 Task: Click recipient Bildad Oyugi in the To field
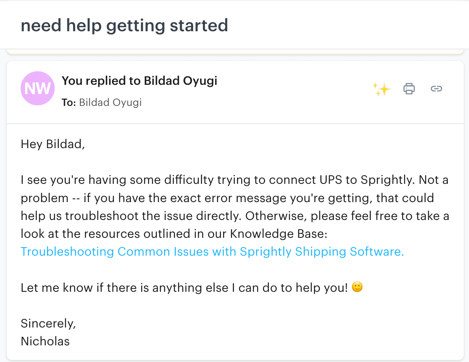pos(110,102)
